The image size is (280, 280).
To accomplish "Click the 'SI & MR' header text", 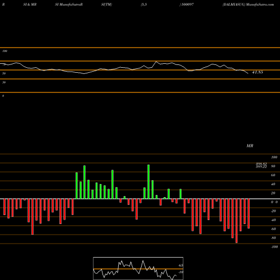I will click(x=30, y=4).
